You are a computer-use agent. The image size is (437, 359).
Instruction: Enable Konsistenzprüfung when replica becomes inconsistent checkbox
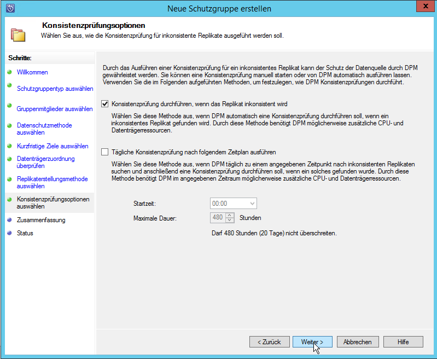(x=105, y=103)
